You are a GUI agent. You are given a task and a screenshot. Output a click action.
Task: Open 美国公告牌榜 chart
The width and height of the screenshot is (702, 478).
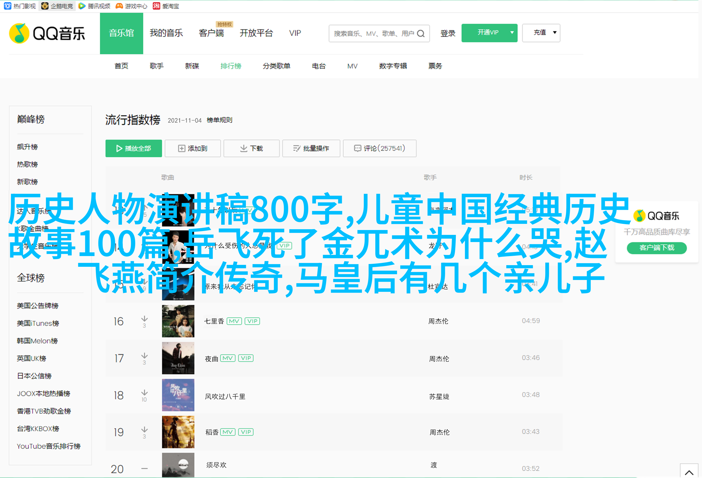click(x=37, y=306)
